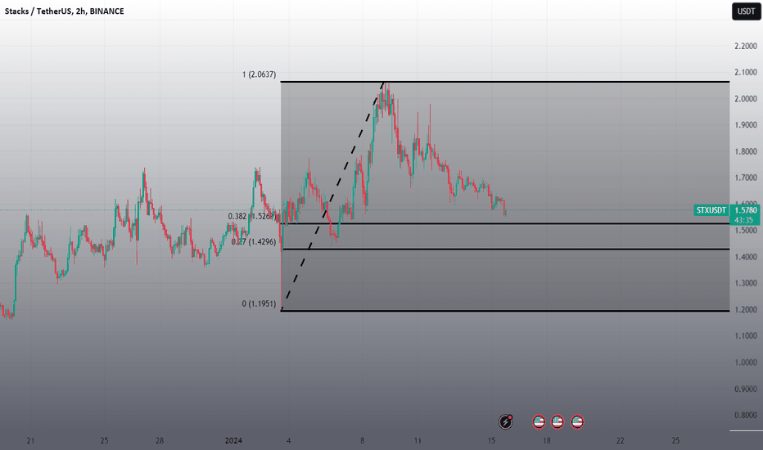Image resolution: width=763 pixels, height=450 pixels.
Task: Click the 1.7000 price axis label
Action: (x=746, y=178)
